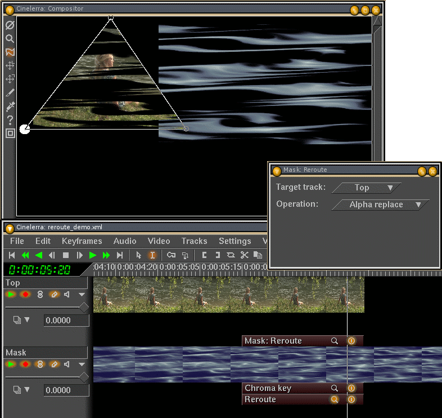
Task: Click the scissors cut icon in toolbar
Action: 244,255
